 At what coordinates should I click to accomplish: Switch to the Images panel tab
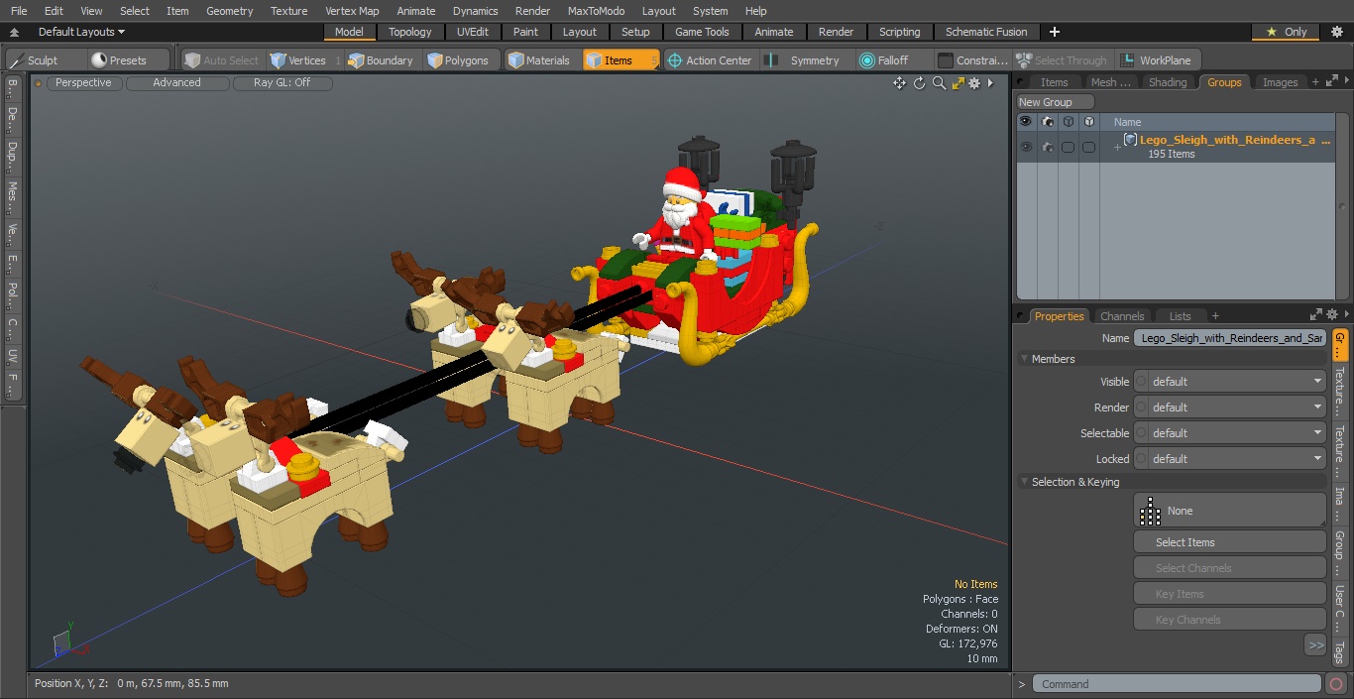[1280, 82]
